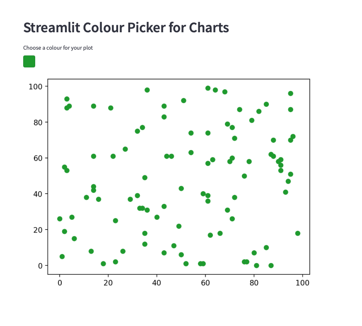Click the leftmost scatter dot at x=0

click(60, 219)
